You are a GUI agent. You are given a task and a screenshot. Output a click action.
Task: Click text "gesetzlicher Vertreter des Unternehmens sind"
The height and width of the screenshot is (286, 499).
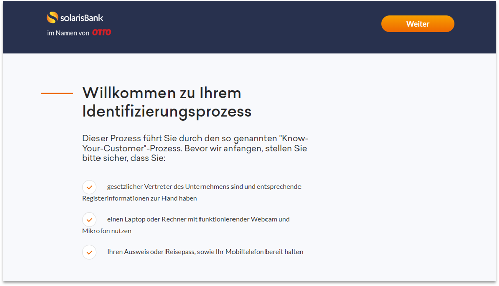point(175,187)
